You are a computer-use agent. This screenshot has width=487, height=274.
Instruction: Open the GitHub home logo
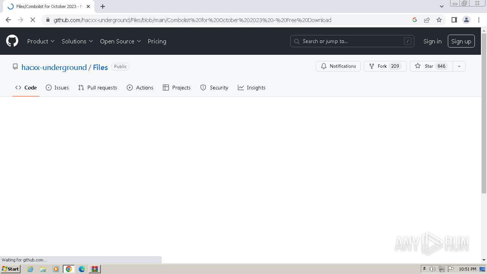[12, 41]
